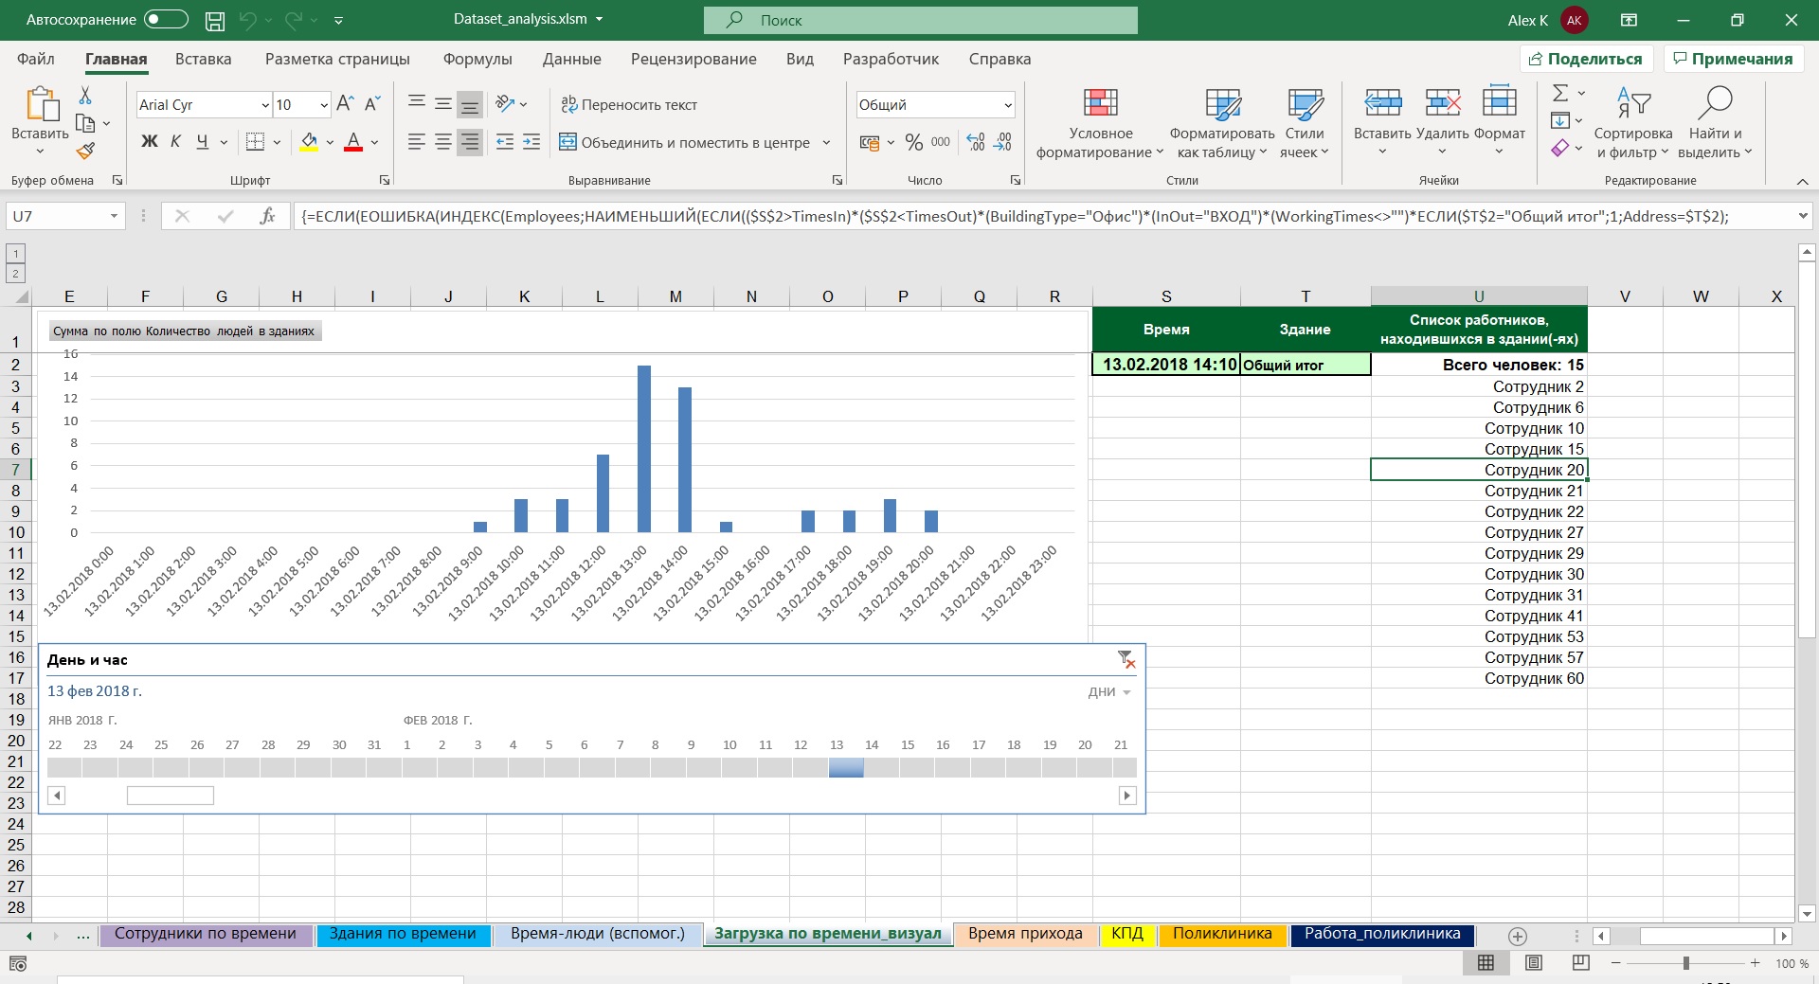The width and height of the screenshot is (1819, 984).
Task: Open the font size dropdown
Action: [324, 105]
